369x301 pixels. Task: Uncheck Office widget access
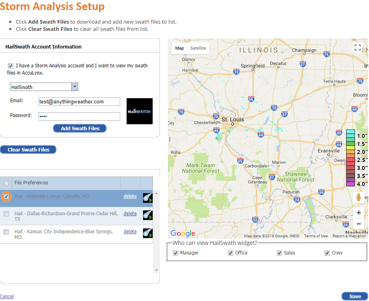230,253
